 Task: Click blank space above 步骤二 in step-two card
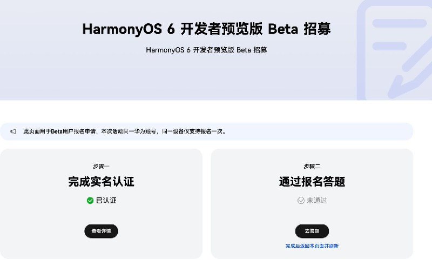(312, 155)
